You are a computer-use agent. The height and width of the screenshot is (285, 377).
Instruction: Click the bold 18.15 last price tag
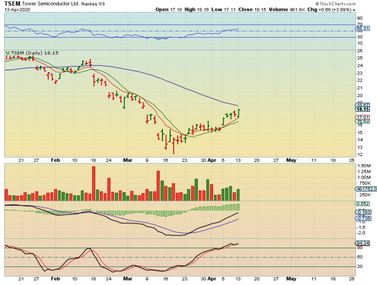363,109
